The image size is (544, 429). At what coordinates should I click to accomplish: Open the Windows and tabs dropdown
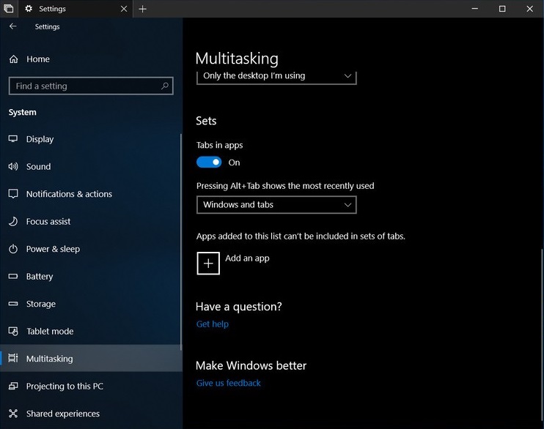click(x=276, y=205)
